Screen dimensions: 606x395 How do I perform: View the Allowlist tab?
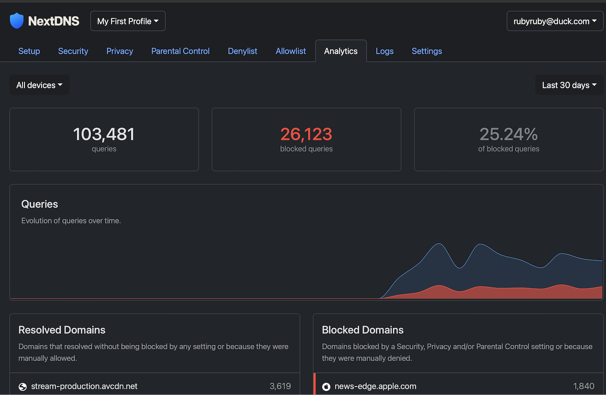tap(291, 51)
